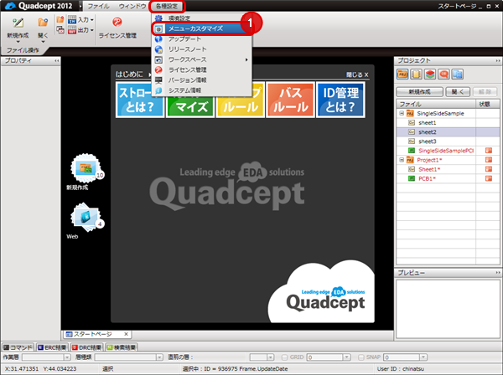Collapse the Project1* tree node
Viewport: 503px width, 375px height.
(x=402, y=160)
